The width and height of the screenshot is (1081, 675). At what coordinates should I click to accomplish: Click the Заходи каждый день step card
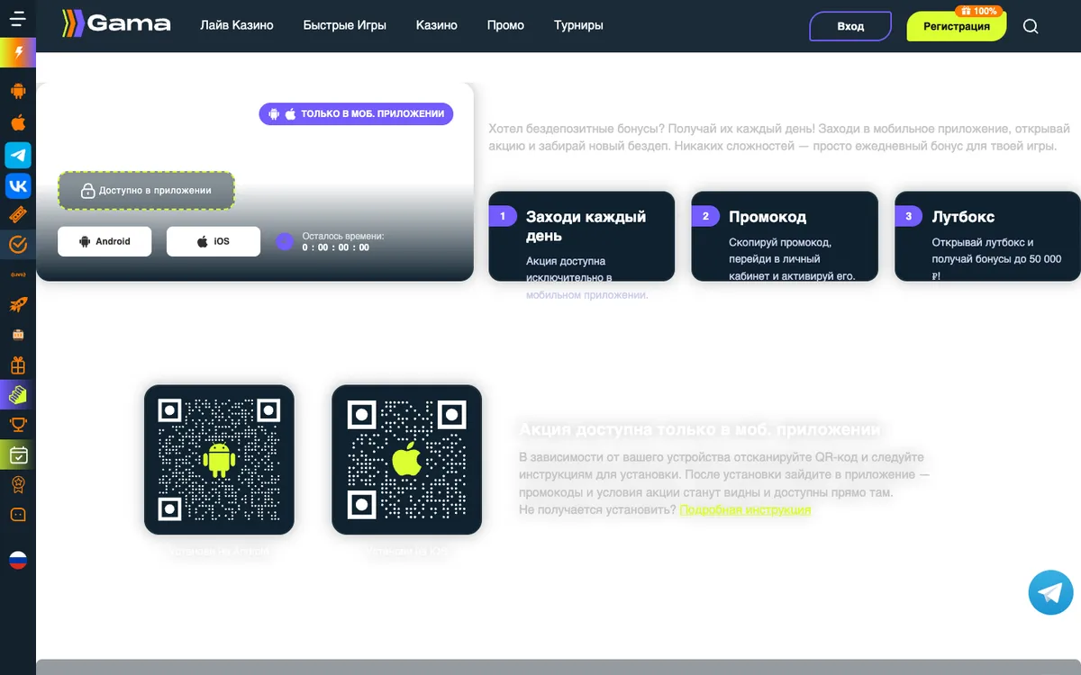(581, 237)
